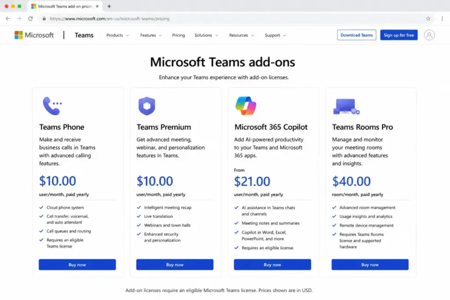Click the $40.00 Rooms Pro price
Screen dimensions: 450x300
(x=351, y=181)
